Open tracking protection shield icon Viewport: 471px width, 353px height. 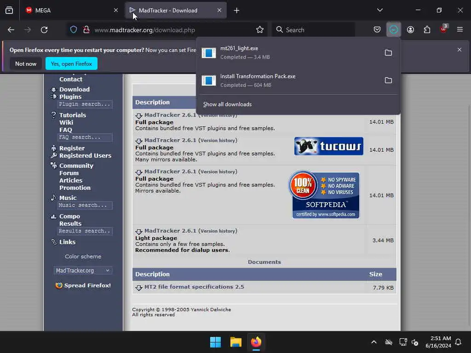[x=74, y=30]
